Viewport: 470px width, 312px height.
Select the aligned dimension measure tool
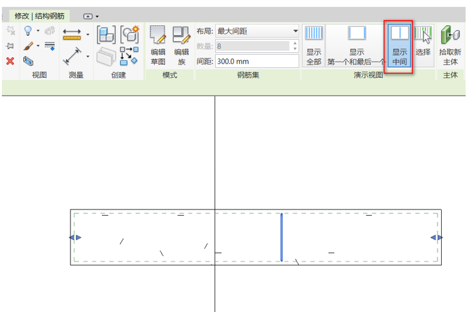pyautogui.click(x=72, y=35)
